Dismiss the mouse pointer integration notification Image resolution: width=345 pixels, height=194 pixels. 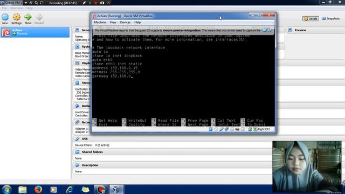pyautogui.click(x=265, y=30)
